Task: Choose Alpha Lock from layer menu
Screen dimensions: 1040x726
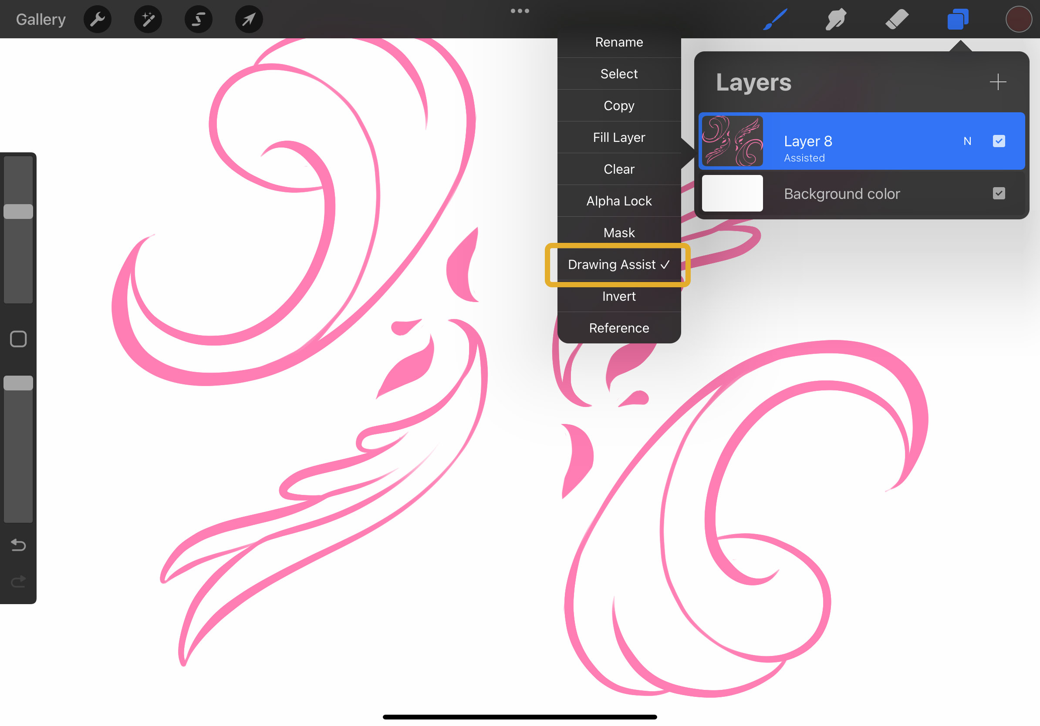Action: (619, 201)
